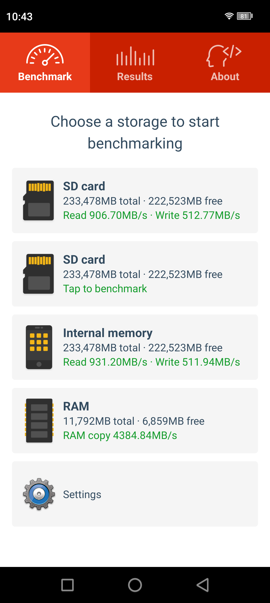The image size is (270, 603).
Task: Tap the Benchmark speedometer icon
Action: point(45,55)
